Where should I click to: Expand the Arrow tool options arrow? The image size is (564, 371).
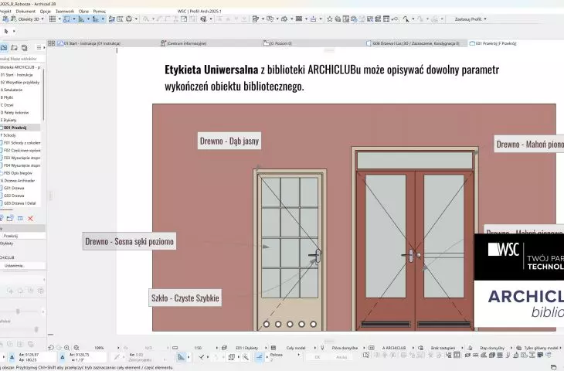(x=14, y=32)
